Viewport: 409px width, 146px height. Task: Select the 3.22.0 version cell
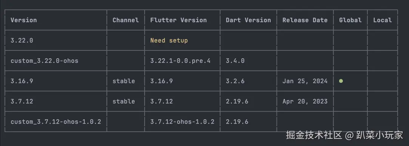coord(22,41)
